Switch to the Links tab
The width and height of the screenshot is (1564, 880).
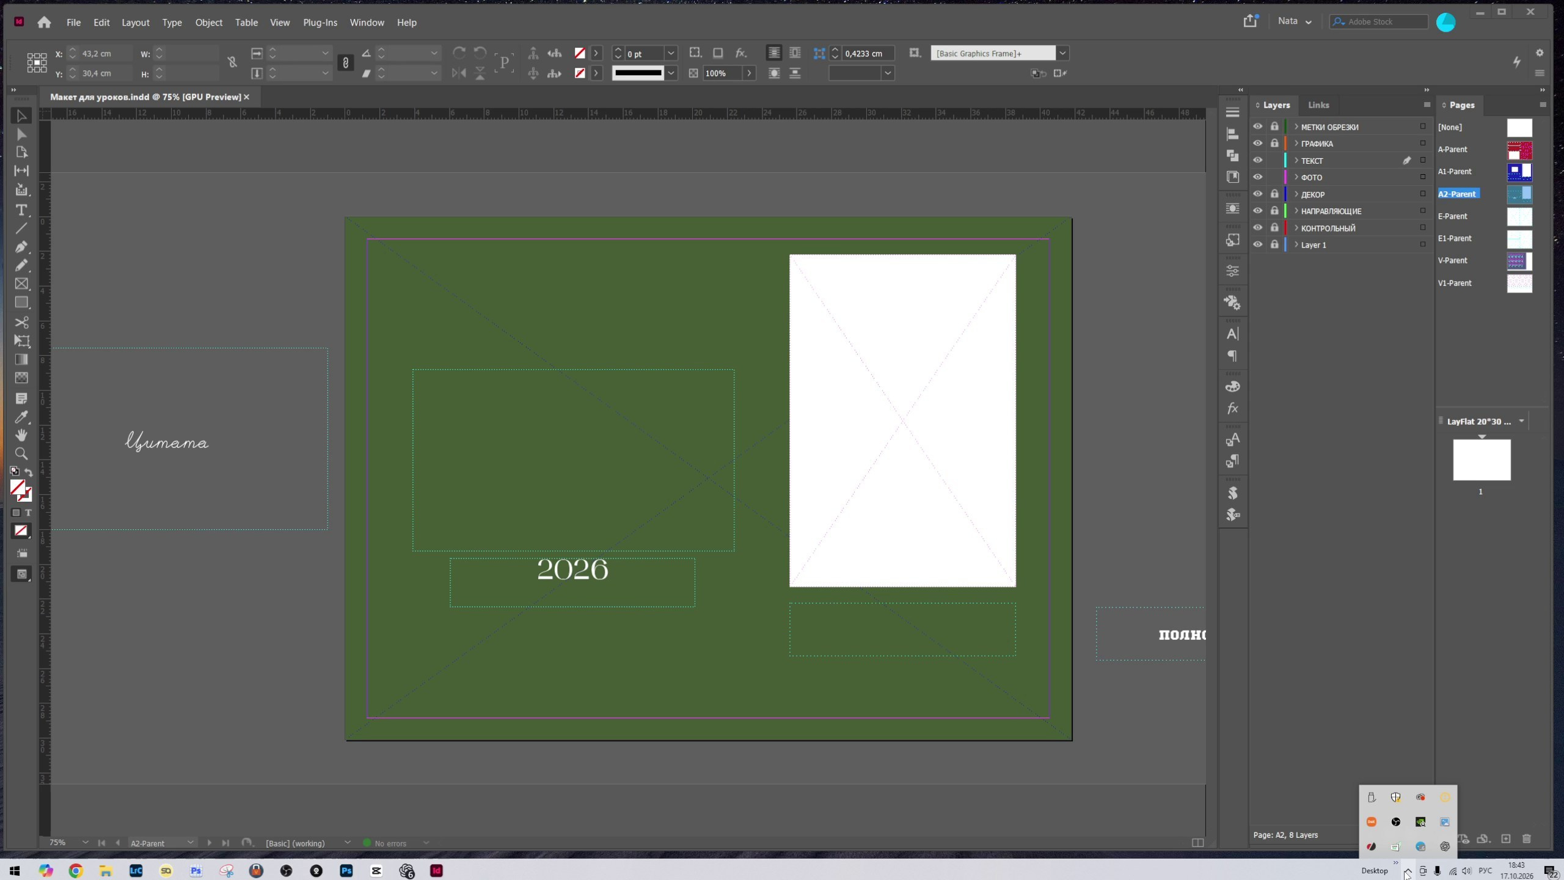coord(1318,105)
